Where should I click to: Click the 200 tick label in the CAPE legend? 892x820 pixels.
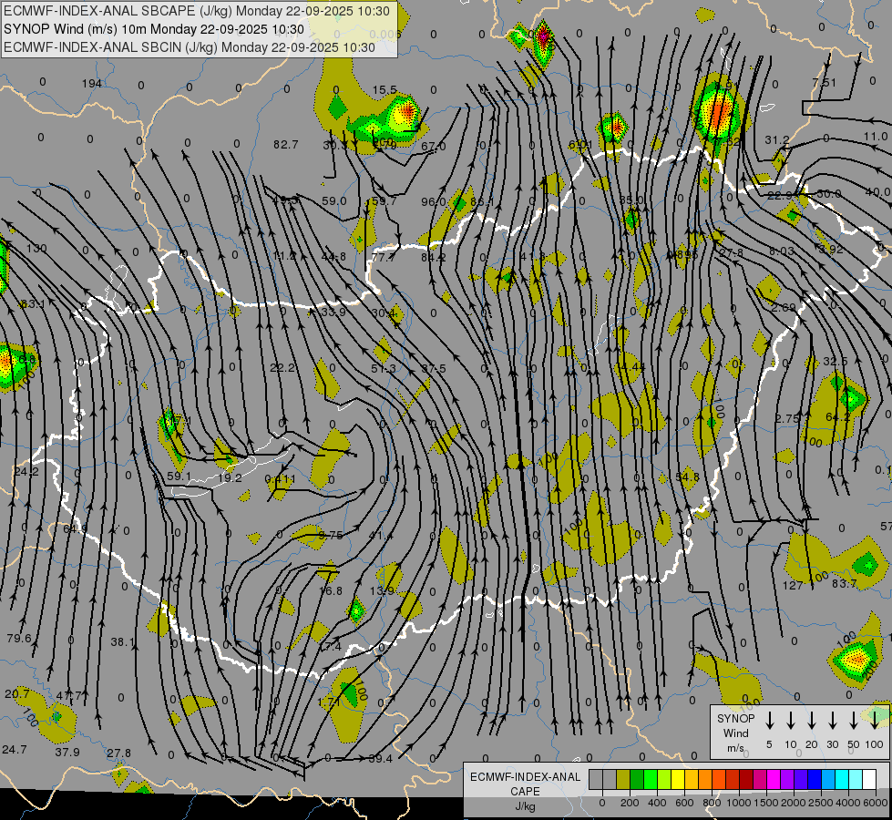pos(630,803)
